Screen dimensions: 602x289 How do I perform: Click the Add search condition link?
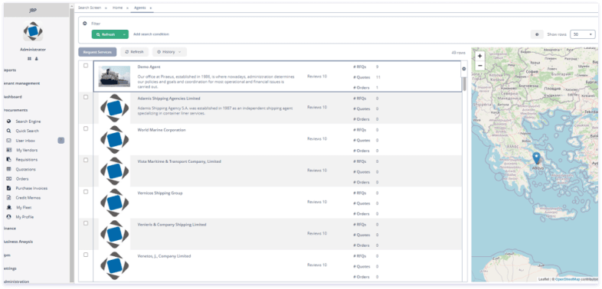click(x=152, y=34)
